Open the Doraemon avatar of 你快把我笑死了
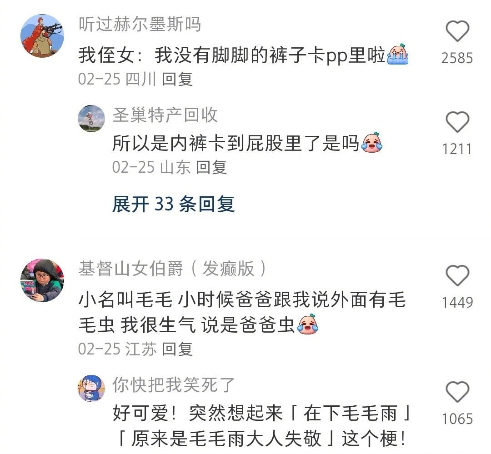The width and height of the screenshot is (491, 454). tap(91, 389)
